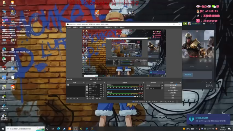This screenshot has height=131, width=233.
Task: Click the down chevron in Steam window
Action: click(211, 82)
